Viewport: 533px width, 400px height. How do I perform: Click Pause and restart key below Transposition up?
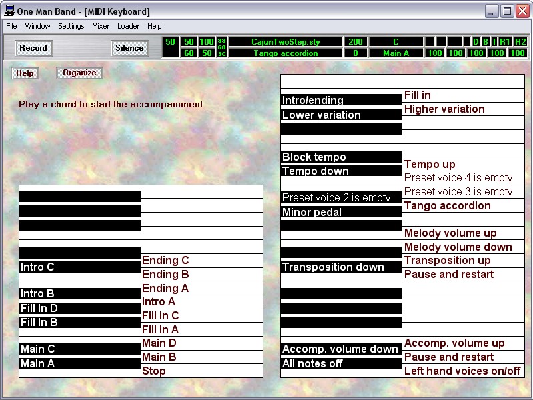coord(464,274)
